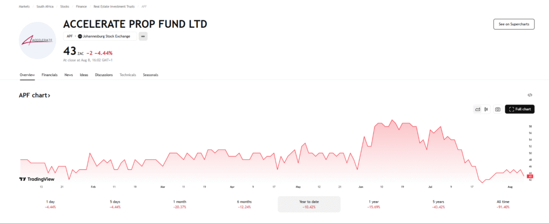549x223 pixels.
Task: Open the three-dots more menu near APF
Action: (x=143, y=36)
